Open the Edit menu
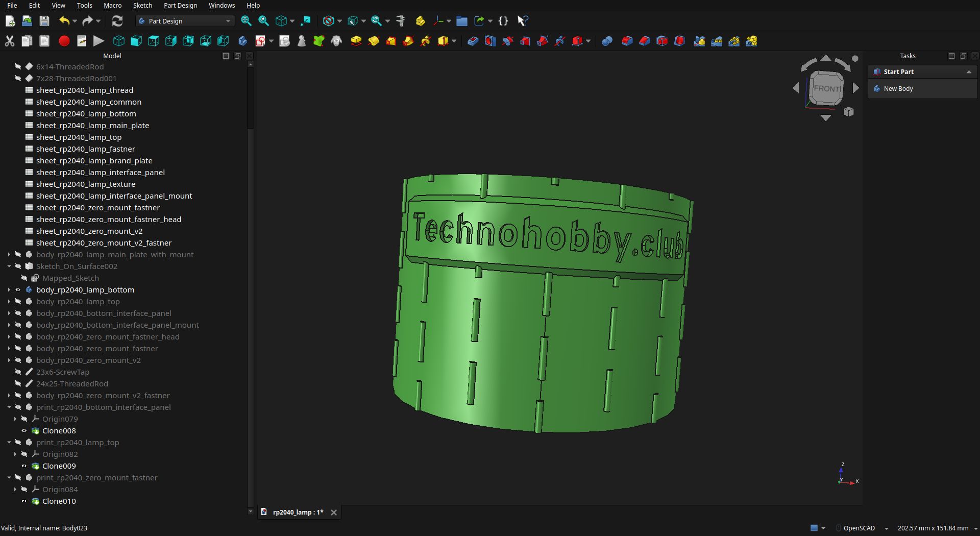The height and width of the screenshot is (536, 980). 34,5
